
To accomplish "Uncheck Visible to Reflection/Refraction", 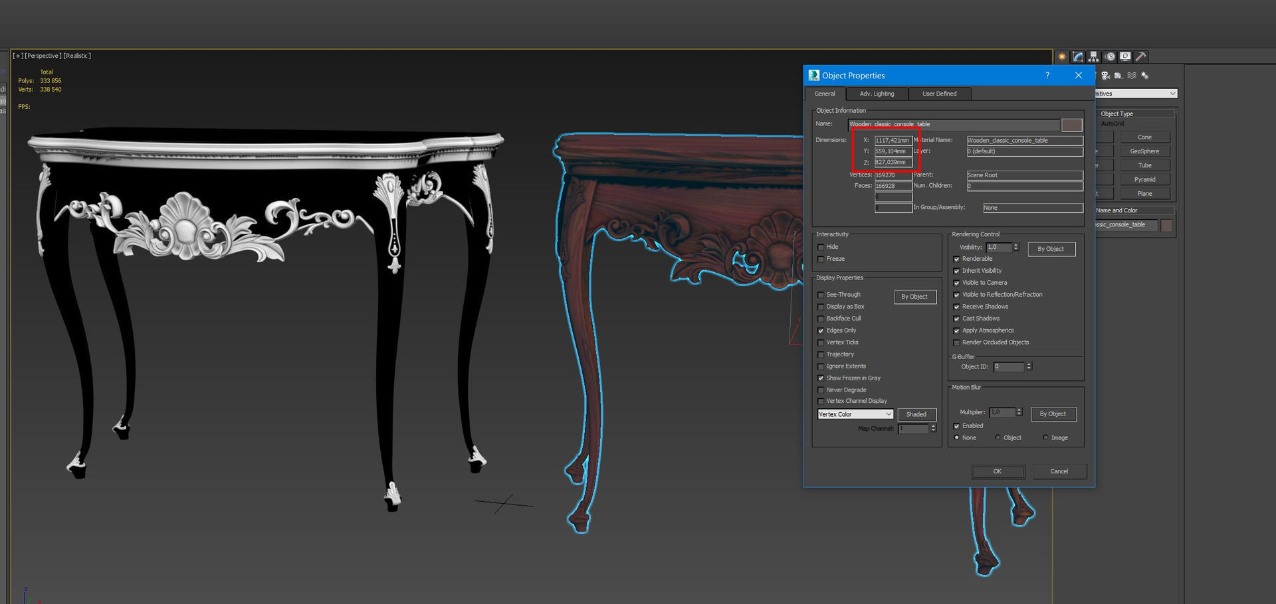I will point(957,295).
